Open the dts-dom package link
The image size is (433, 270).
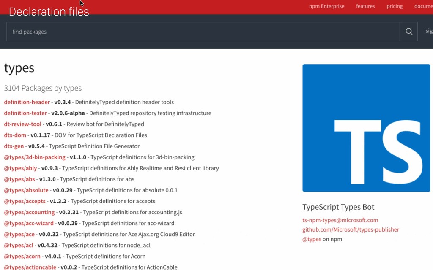click(15, 135)
